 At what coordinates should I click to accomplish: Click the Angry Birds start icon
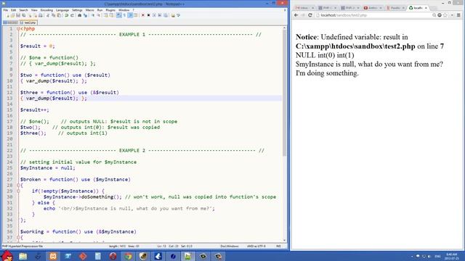click(x=7, y=256)
